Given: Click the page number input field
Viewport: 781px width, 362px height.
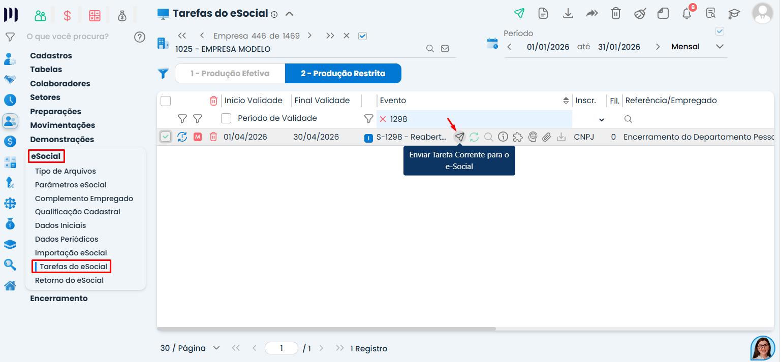Looking at the screenshot, I should point(282,348).
